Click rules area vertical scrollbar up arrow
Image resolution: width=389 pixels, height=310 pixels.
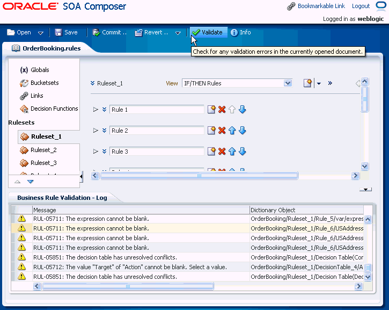coord(364,81)
